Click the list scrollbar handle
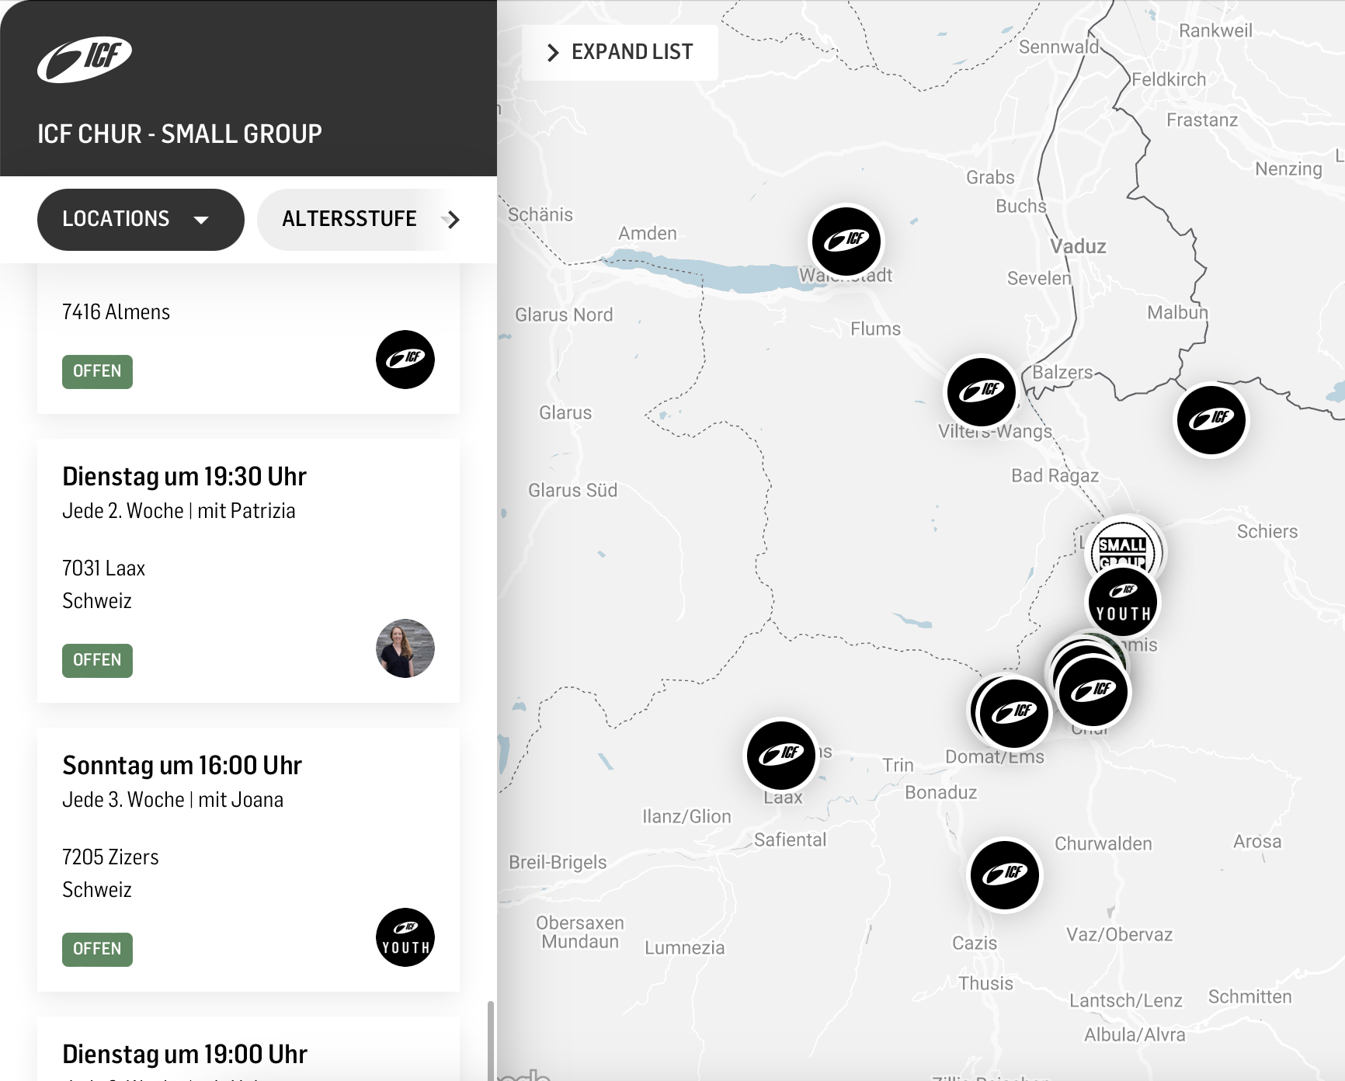The width and height of the screenshot is (1345, 1081). point(490,1039)
